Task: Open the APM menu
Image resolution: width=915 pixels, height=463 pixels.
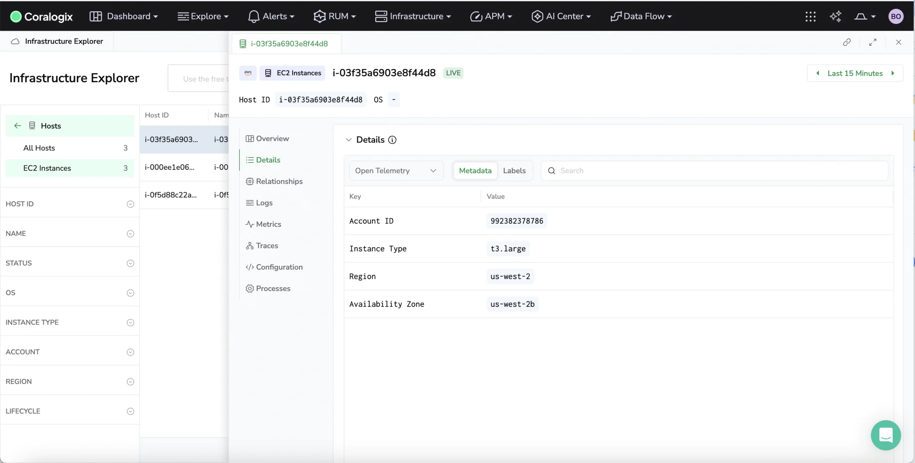Action: 491,16
